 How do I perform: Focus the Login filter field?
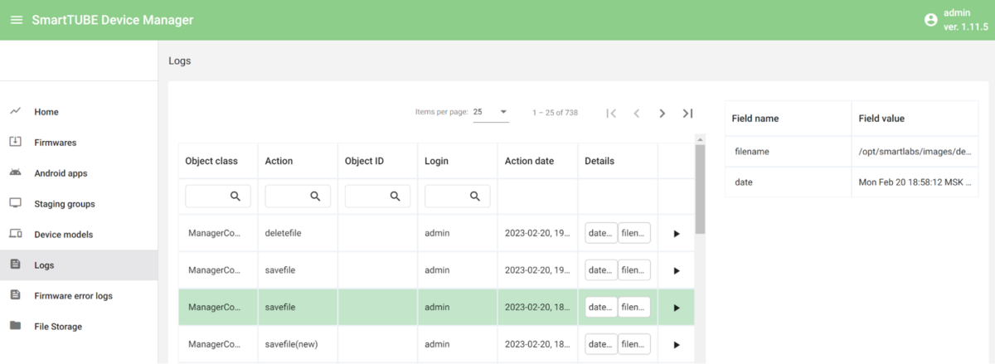point(457,197)
